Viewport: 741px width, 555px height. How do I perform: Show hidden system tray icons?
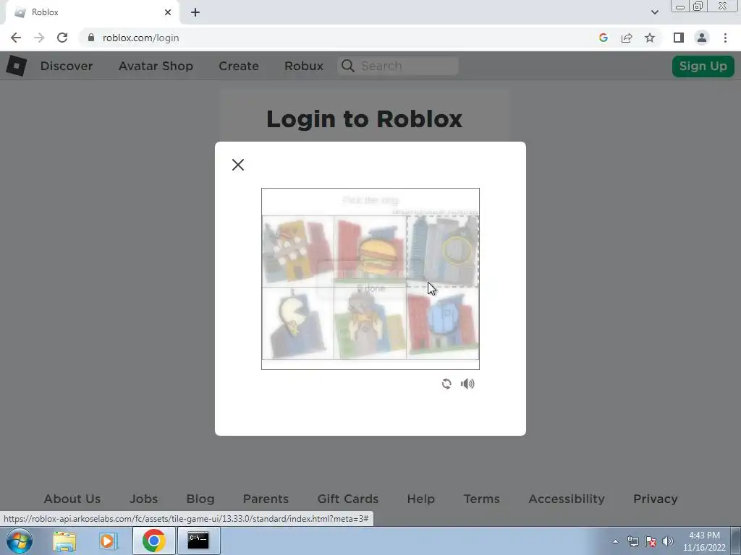615,541
